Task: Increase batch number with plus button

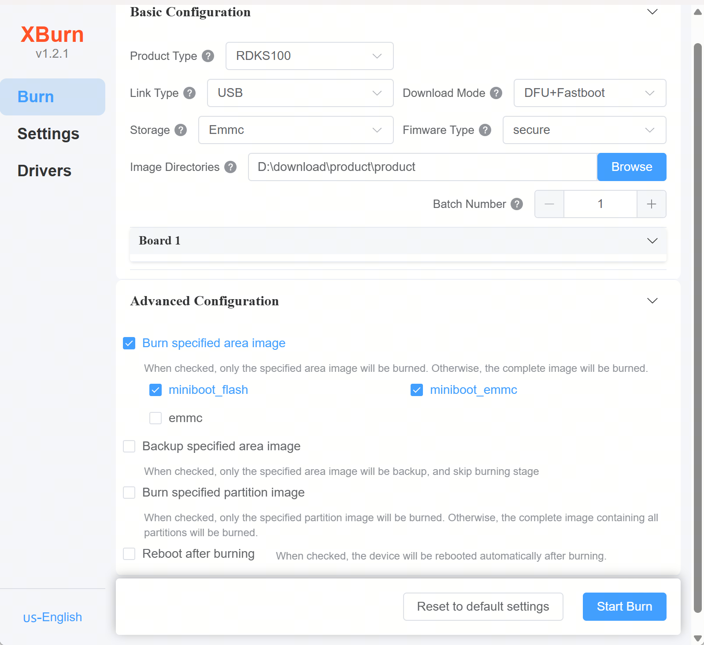Action: (x=652, y=204)
